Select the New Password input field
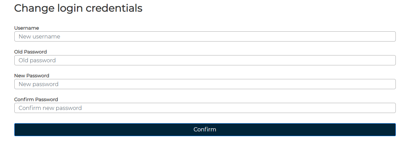 [204, 84]
